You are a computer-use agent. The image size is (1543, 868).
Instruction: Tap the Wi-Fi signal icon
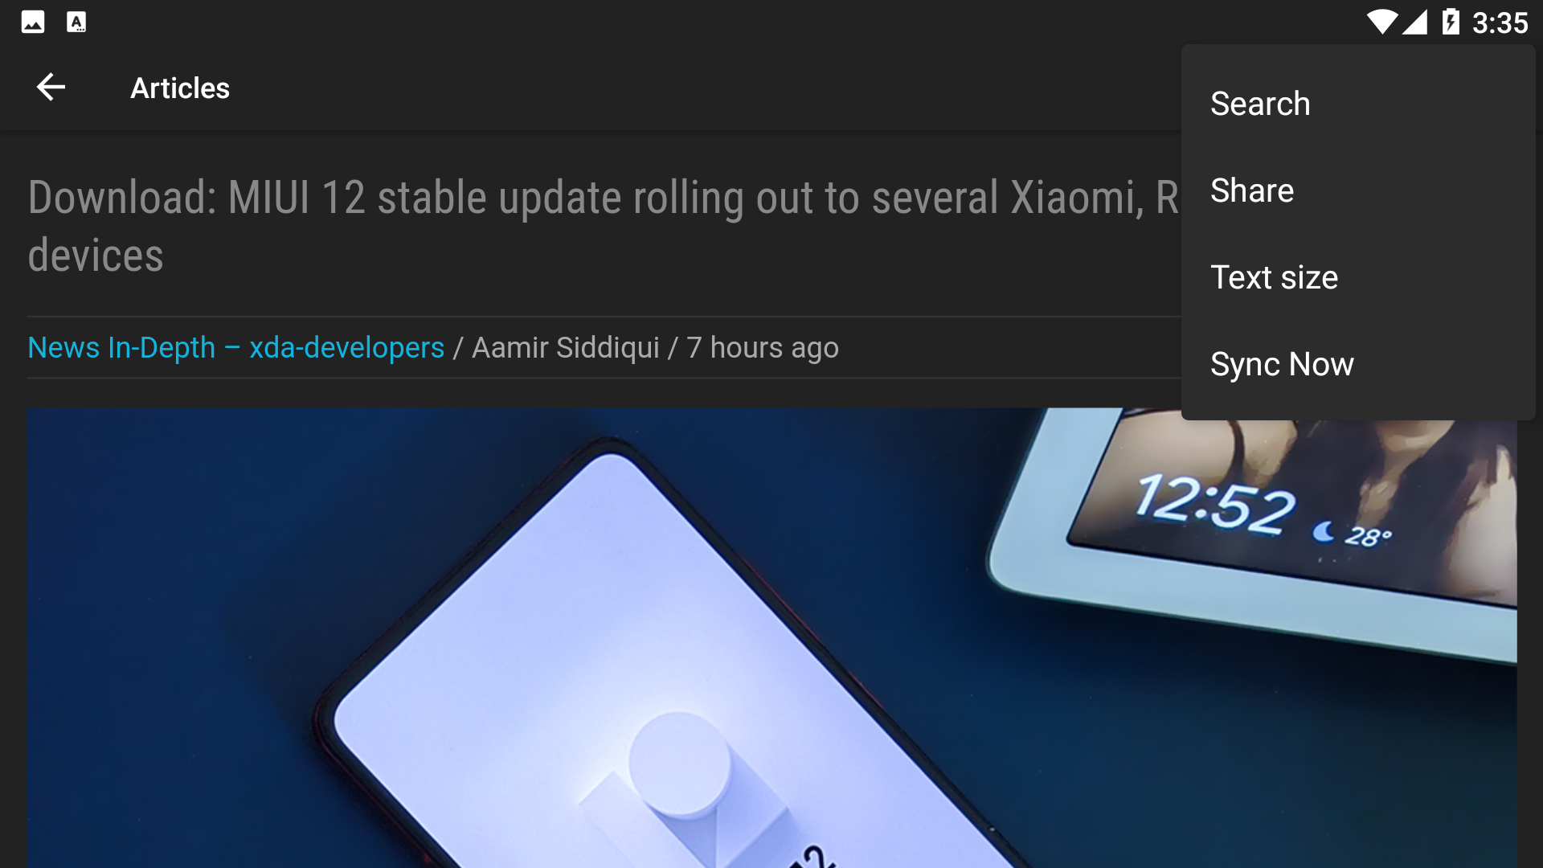pyautogui.click(x=1381, y=22)
